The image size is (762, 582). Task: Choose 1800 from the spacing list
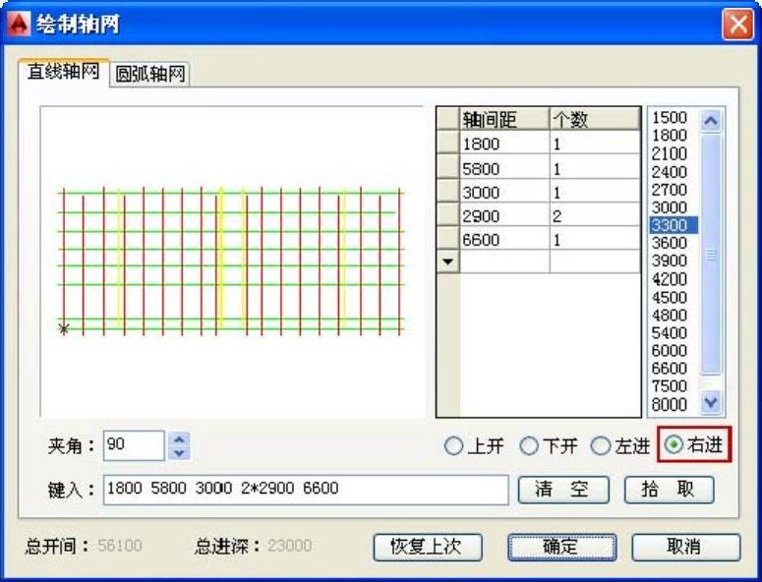pyautogui.click(x=674, y=135)
